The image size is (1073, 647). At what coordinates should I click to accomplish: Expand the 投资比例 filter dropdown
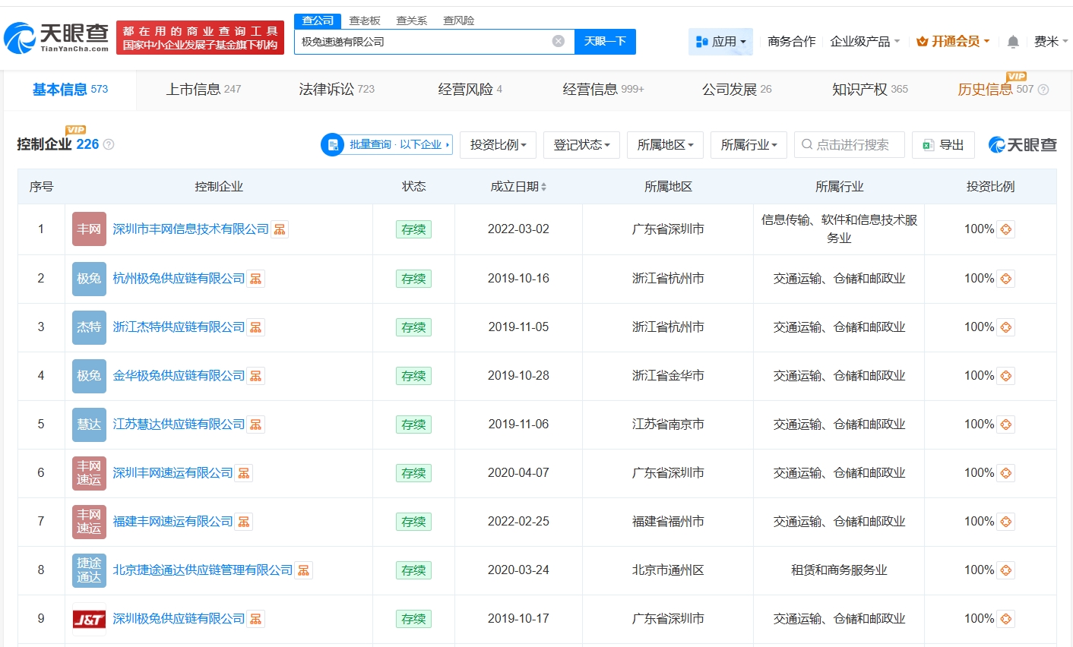point(498,144)
